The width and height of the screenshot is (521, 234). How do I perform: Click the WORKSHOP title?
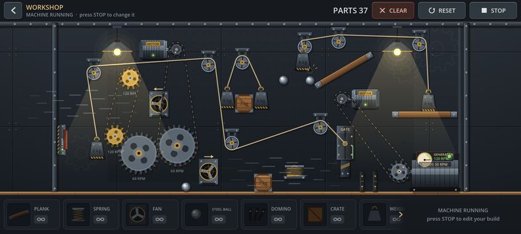click(44, 7)
